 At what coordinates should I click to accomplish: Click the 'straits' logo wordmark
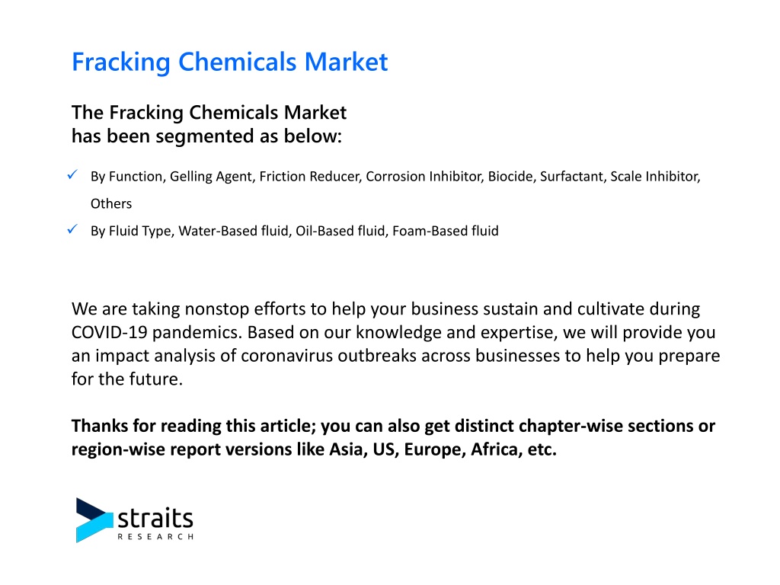pos(155,518)
